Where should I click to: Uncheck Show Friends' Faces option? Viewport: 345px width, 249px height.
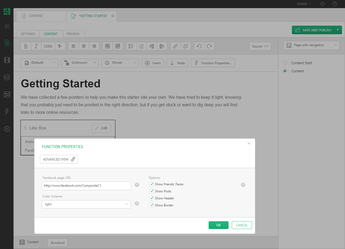coord(151,184)
